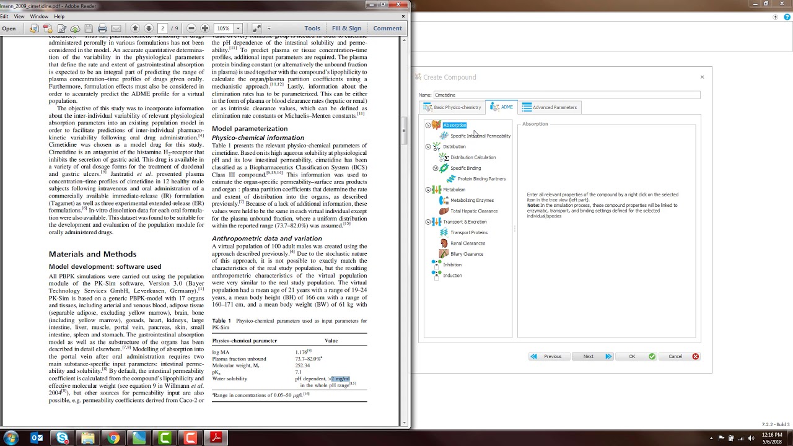
Task: Click the Biliary Clearance icon
Action: (444, 254)
